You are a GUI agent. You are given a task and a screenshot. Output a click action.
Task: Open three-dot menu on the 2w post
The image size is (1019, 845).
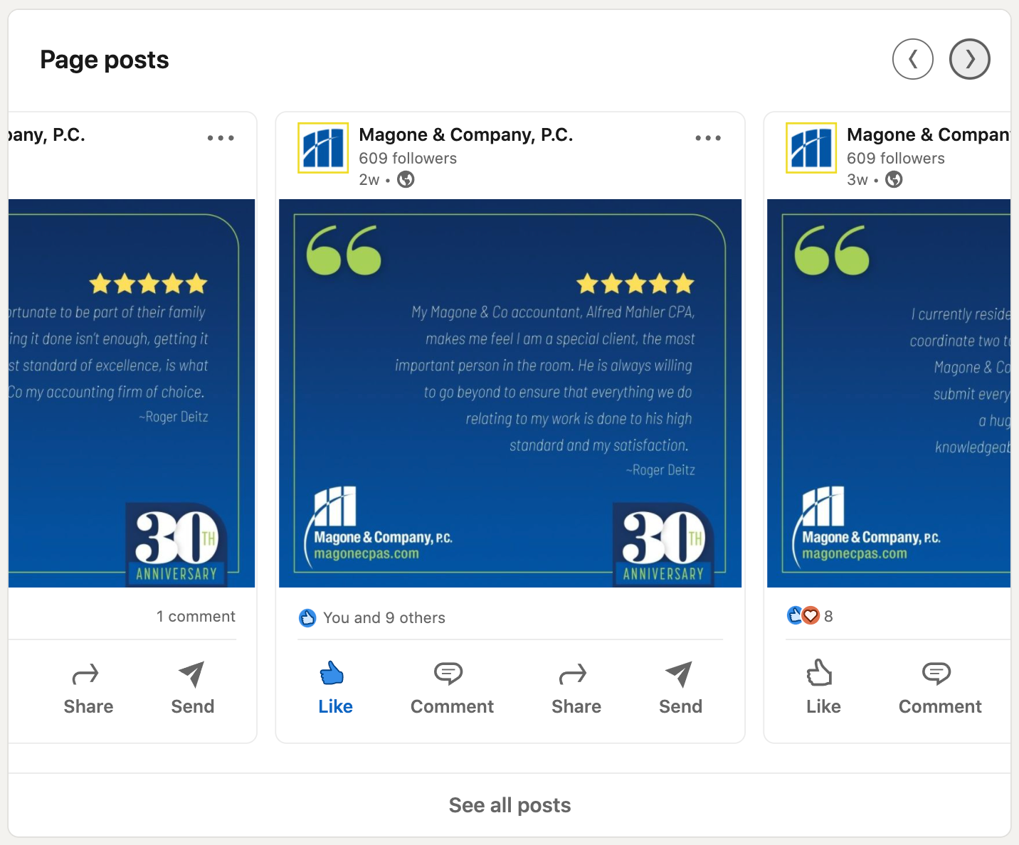coord(708,138)
